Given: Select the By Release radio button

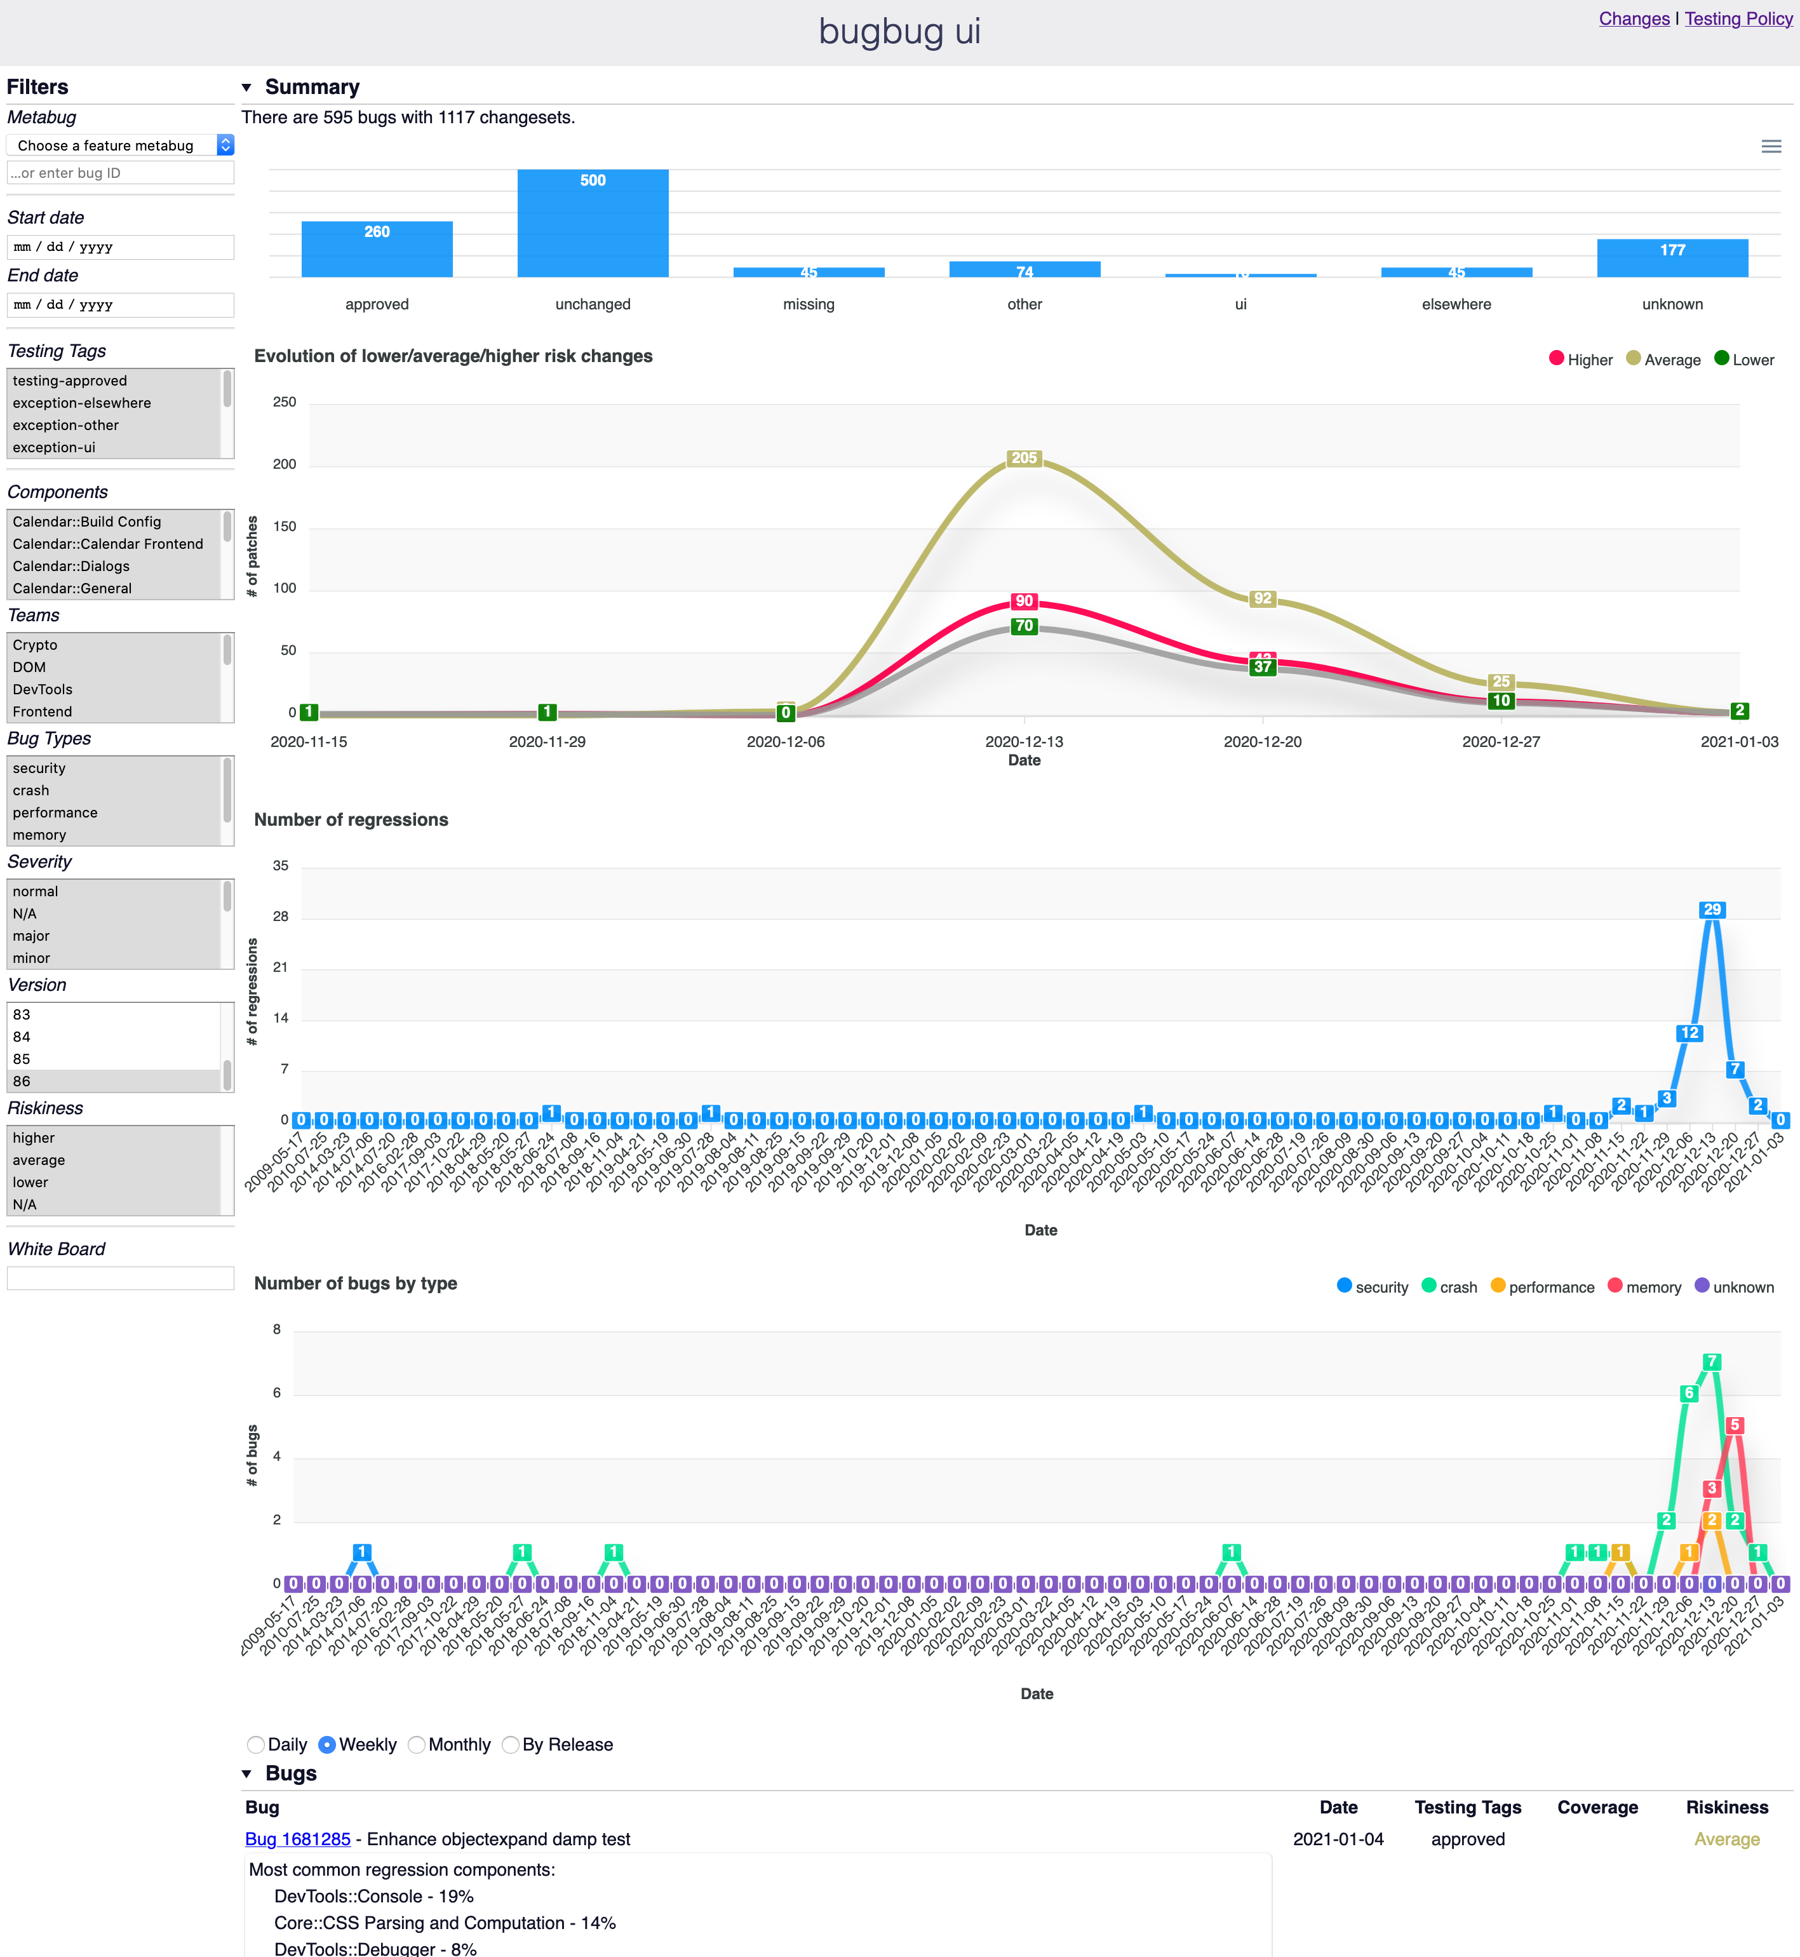Looking at the screenshot, I should pos(511,1745).
